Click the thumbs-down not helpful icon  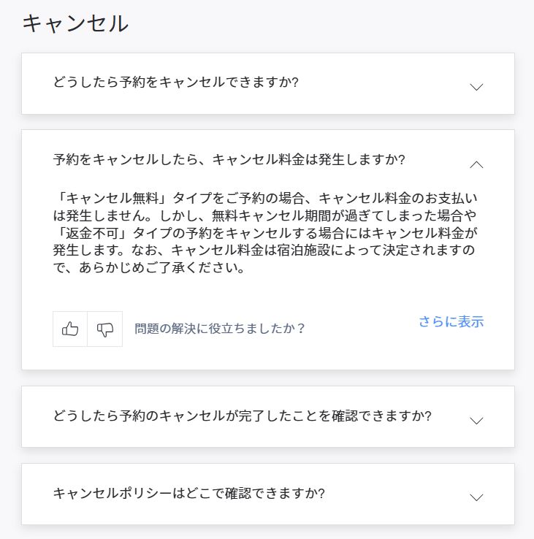point(105,329)
